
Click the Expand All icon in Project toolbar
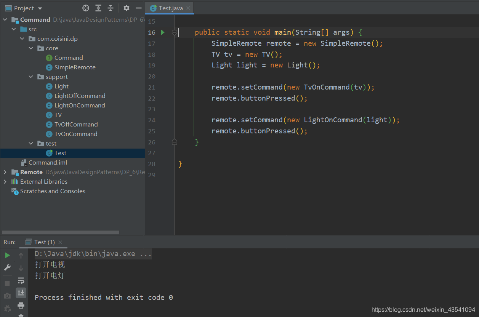pos(98,8)
